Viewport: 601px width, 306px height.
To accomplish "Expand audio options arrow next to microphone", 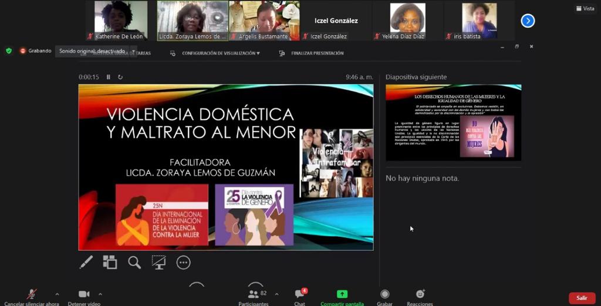I will click(x=57, y=294).
